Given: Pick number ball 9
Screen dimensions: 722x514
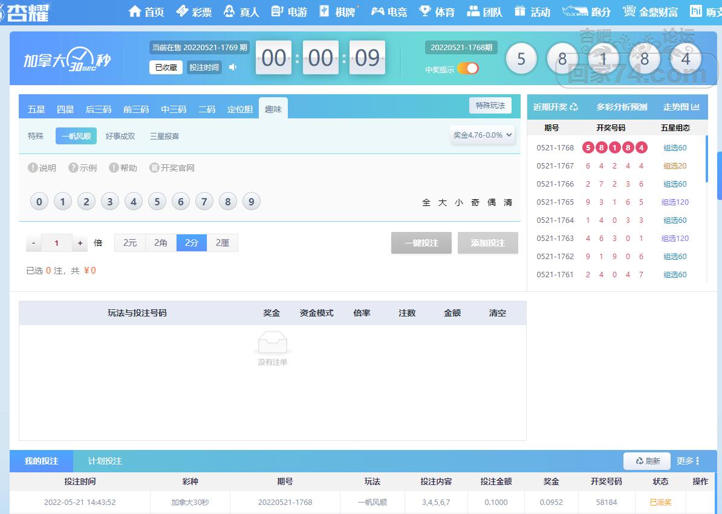Looking at the screenshot, I should 252,201.
